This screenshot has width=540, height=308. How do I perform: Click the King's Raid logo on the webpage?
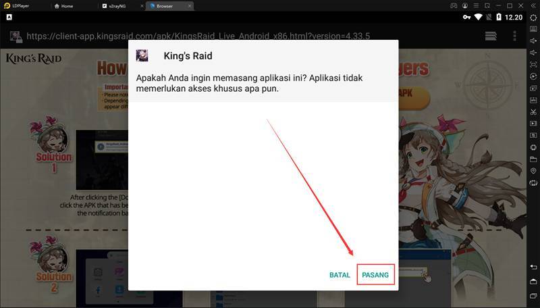click(34, 59)
